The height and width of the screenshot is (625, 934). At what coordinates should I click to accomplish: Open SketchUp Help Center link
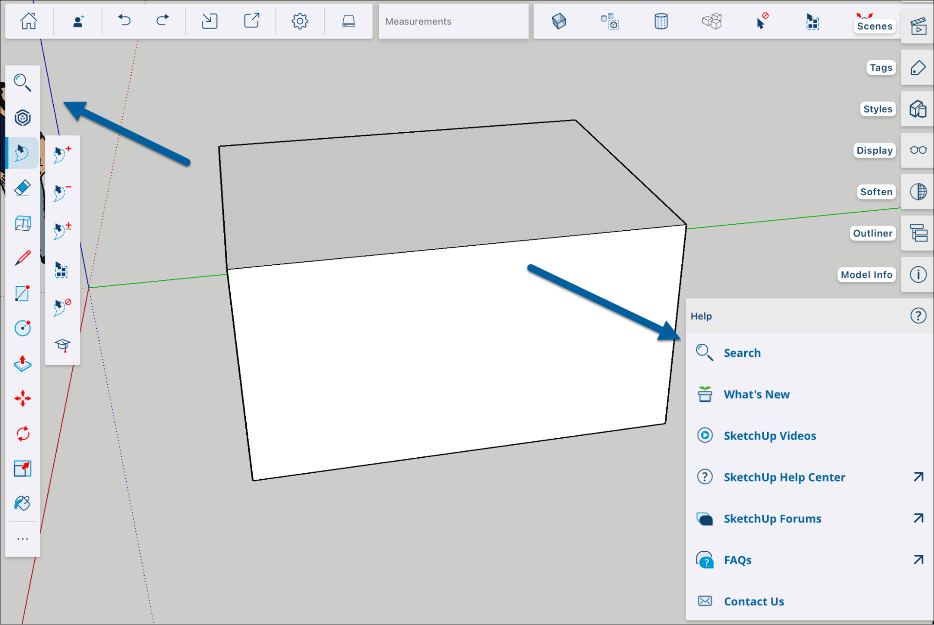[784, 477]
